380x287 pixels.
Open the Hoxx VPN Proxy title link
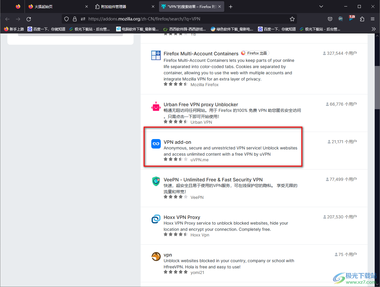[x=182, y=217]
